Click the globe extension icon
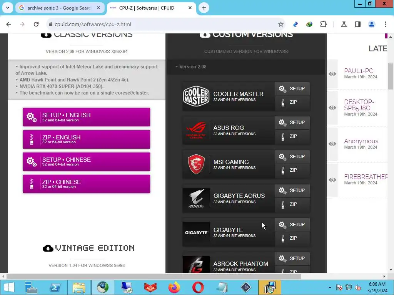Screen dimensions: 394x295 click(x=309, y=24)
